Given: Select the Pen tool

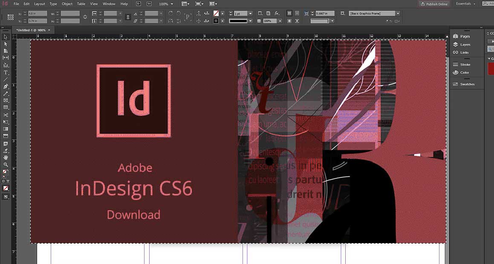Looking at the screenshot, I should coord(6,87).
